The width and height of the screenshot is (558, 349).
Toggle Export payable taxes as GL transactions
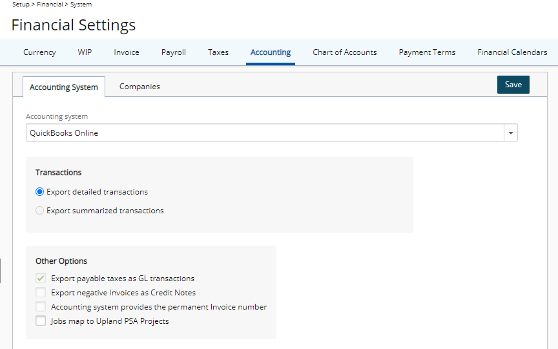[41, 278]
